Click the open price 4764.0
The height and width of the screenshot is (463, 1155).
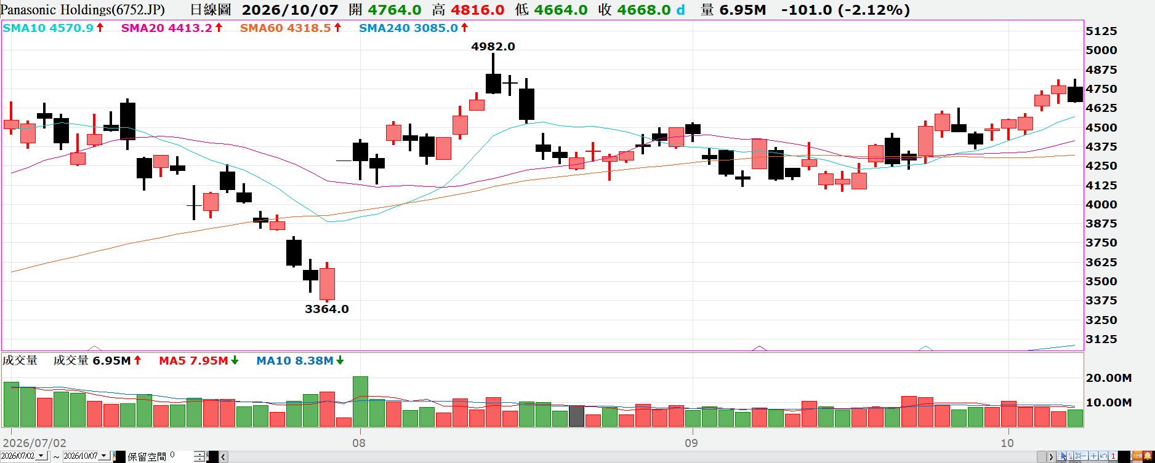(x=395, y=10)
